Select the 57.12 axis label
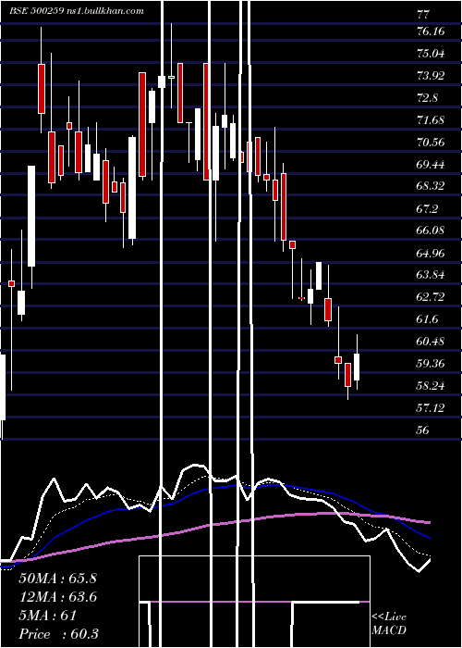This screenshot has height=648, width=462. (431, 408)
